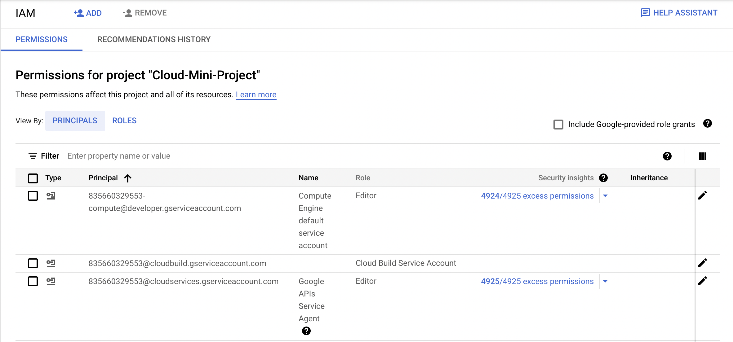Click the filter bar help icon
This screenshot has width=733, height=342.
(667, 156)
